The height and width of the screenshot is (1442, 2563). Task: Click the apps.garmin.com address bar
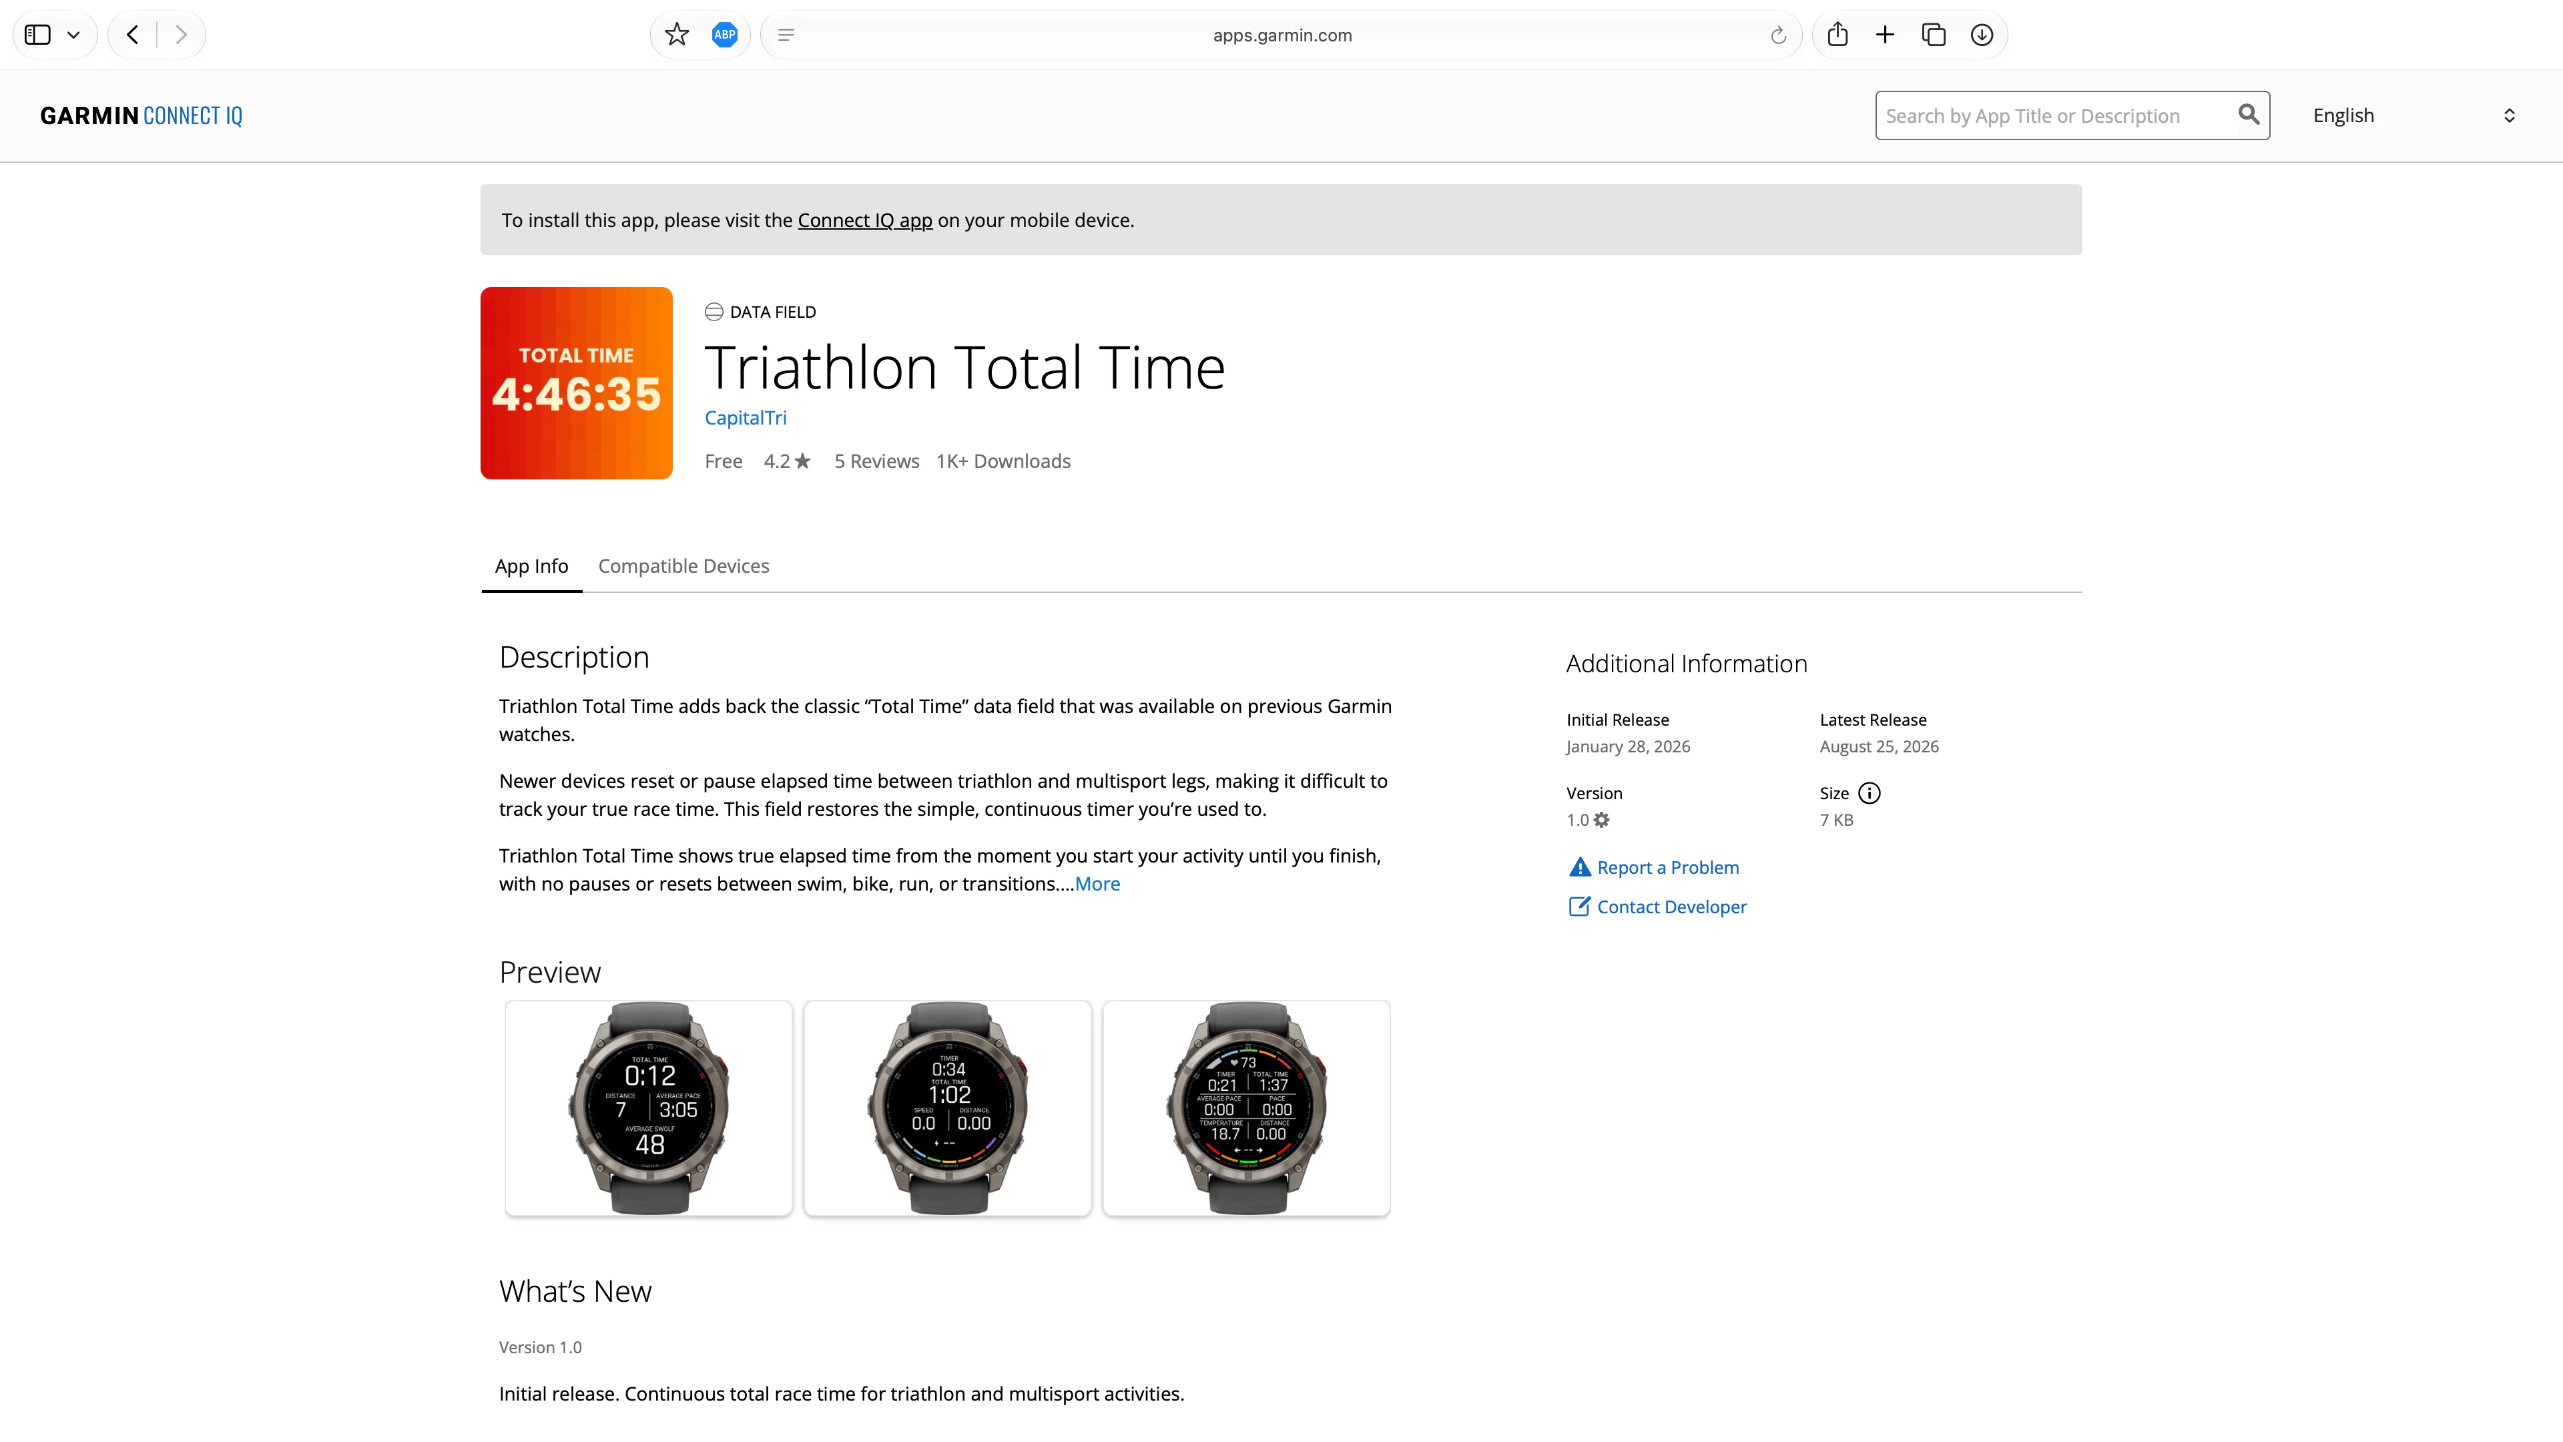click(x=1281, y=35)
